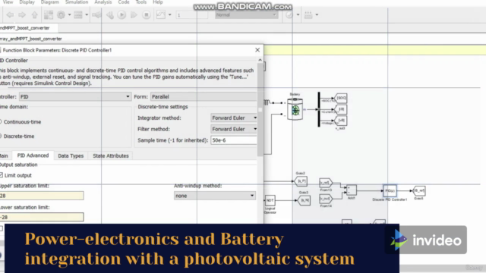Stop the simulation with Stop button
The height and width of the screenshot is (273, 486).
147,14
